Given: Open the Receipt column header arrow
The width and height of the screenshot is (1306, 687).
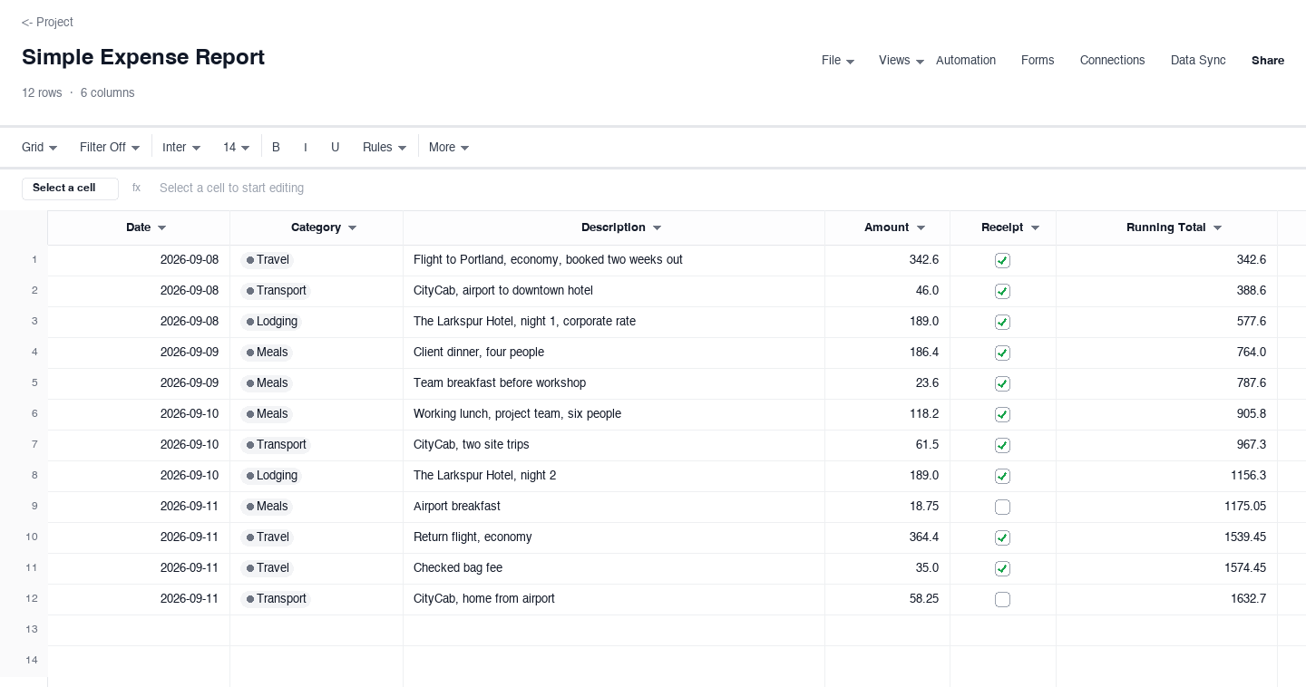Looking at the screenshot, I should tap(1035, 228).
